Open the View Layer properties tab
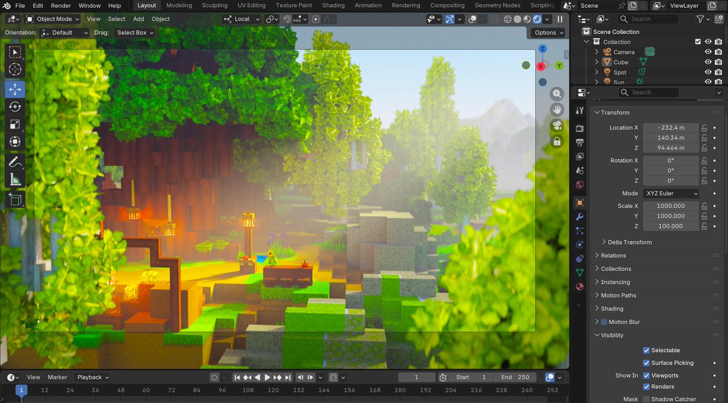The image size is (728, 403). [x=579, y=156]
